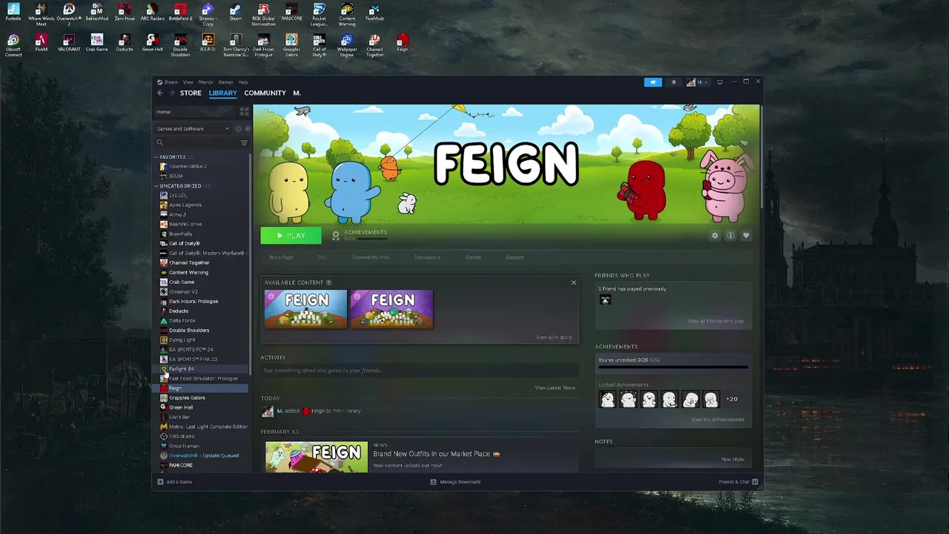The image size is (949, 534).
Task: Open the M. profile tab
Action: click(x=297, y=93)
